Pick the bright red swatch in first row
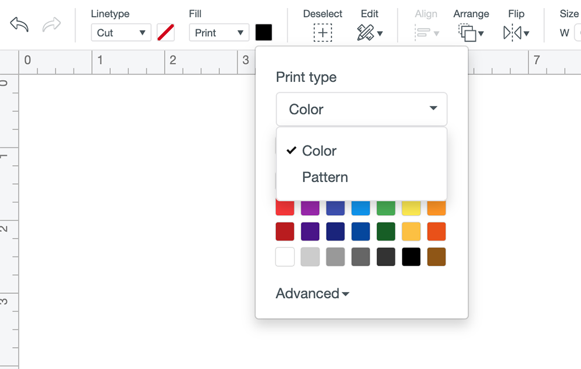 [x=285, y=208]
